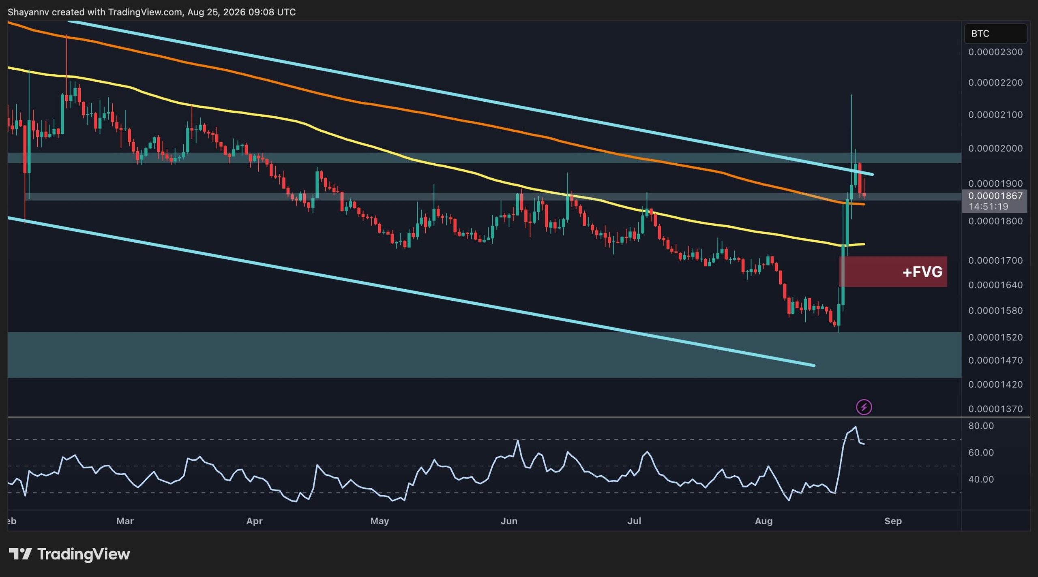This screenshot has width=1038, height=577.
Task: Click the 0.00001470 price axis label
Action: [x=995, y=361]
